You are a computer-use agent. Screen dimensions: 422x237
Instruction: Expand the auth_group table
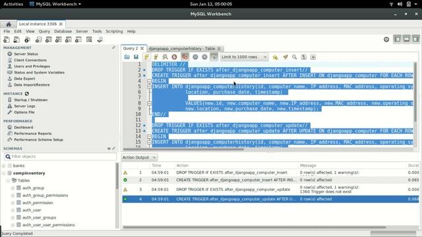[13, 188]
